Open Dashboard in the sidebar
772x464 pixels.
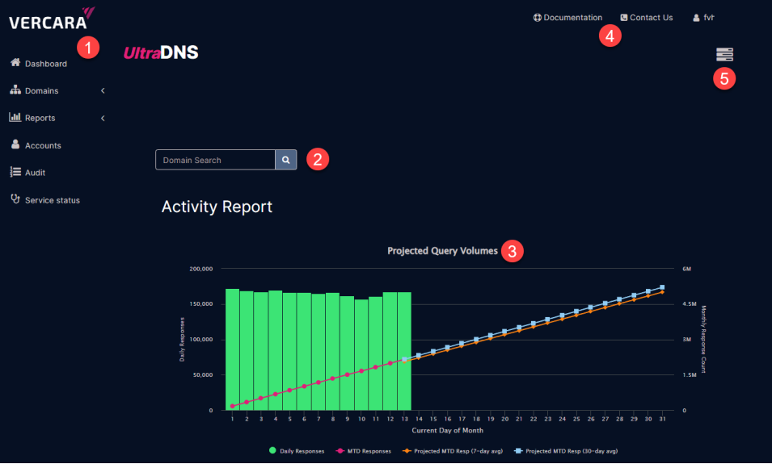point(46,64)
